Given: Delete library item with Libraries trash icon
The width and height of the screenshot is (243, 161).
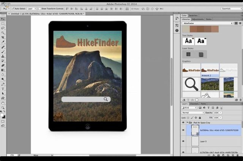Looking at the screenshot, I should 240,100.
